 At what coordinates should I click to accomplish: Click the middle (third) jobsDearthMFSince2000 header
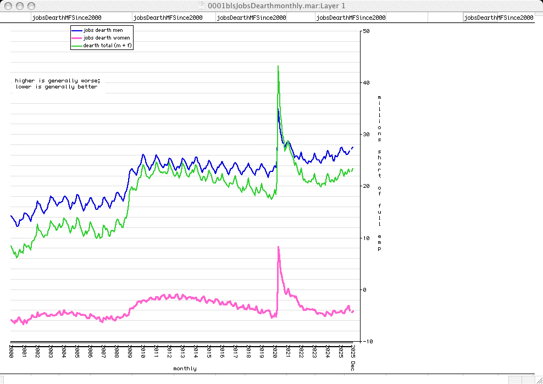click(251, 18)
